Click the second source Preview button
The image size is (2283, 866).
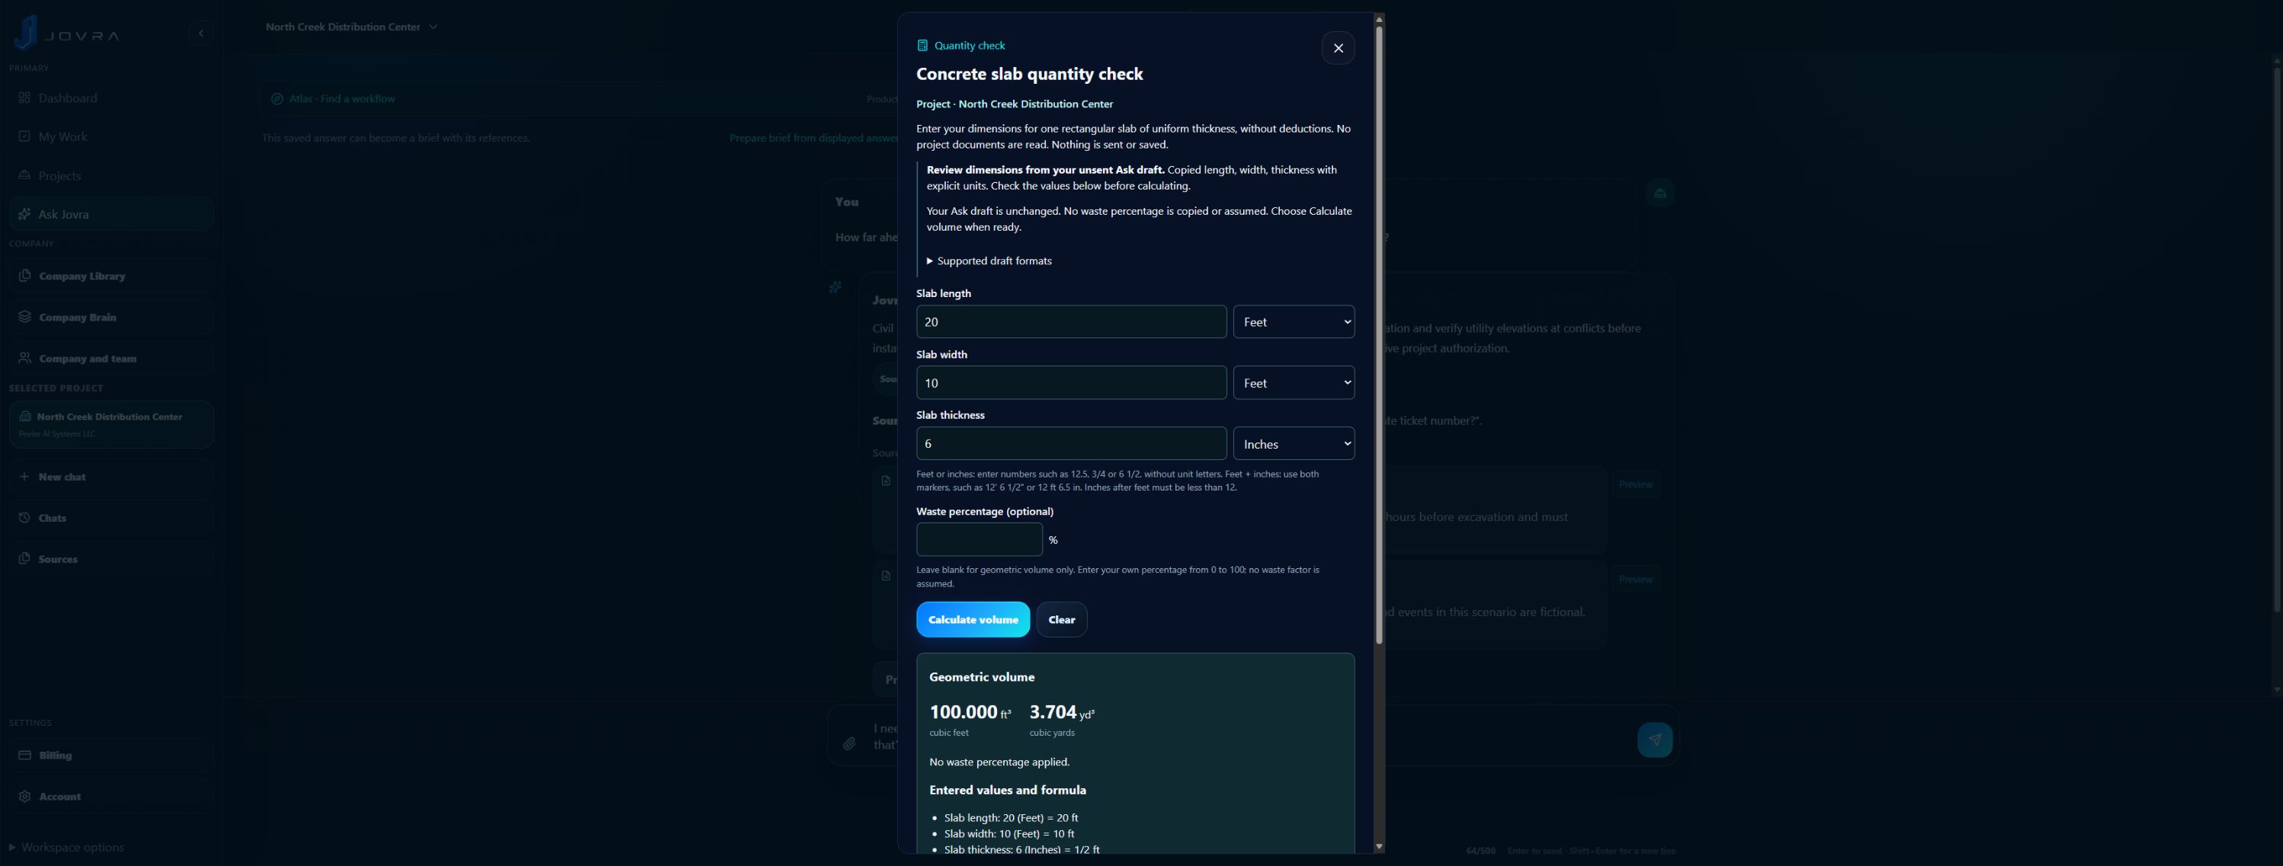click(x=1635, y=579)
